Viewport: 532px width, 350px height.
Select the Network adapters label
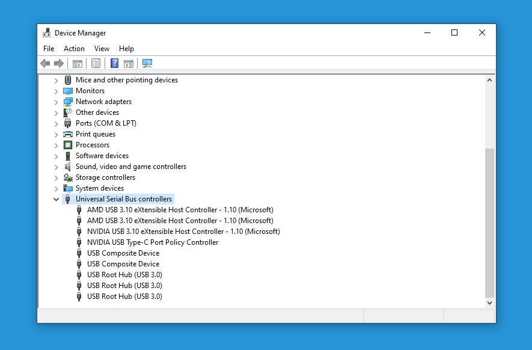103,102
